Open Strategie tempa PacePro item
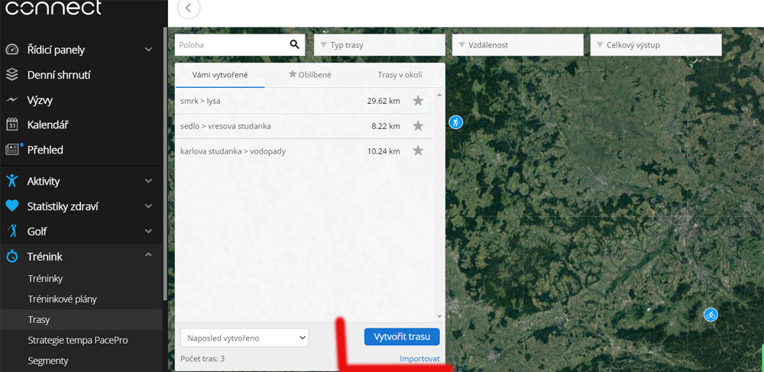764x372 pixels. 78,341
